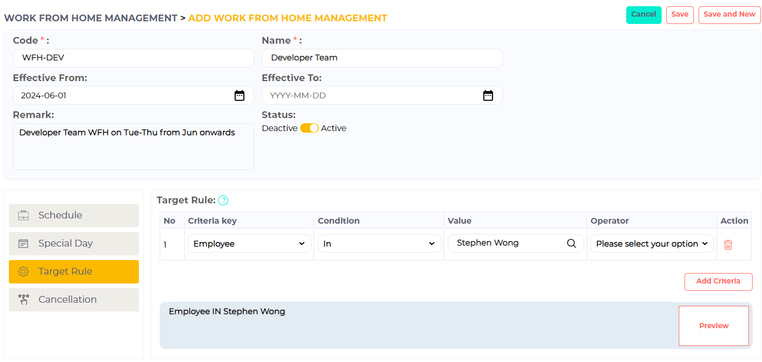Screen dimensions: 762x362
Task: Click the hand icon beside Cancellation
Action: pyautogui.click(x=23, y=300)
